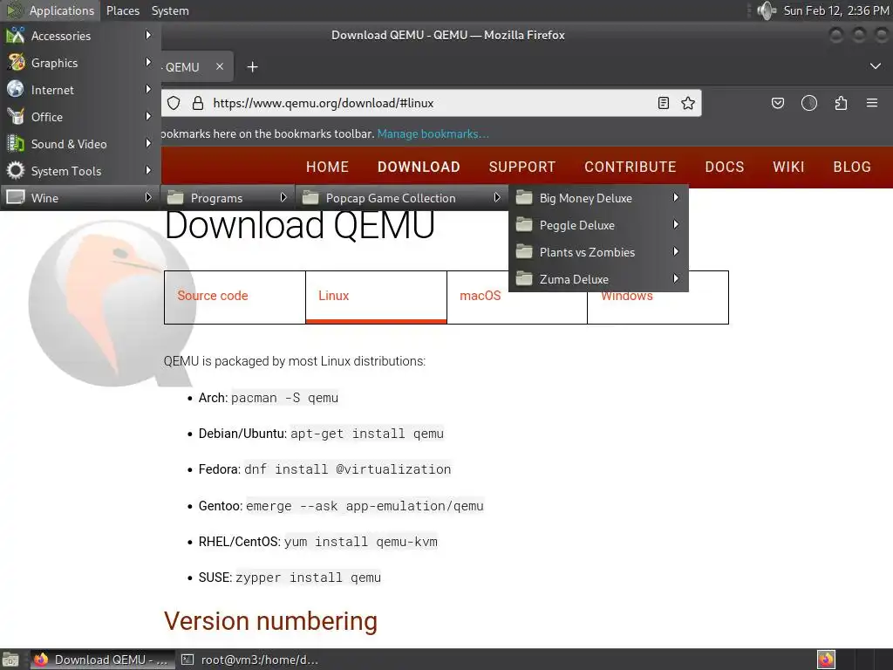This screenshot has width=893, height=670.
Task: Open the Internet menu category
Action: tap(80, 90)
